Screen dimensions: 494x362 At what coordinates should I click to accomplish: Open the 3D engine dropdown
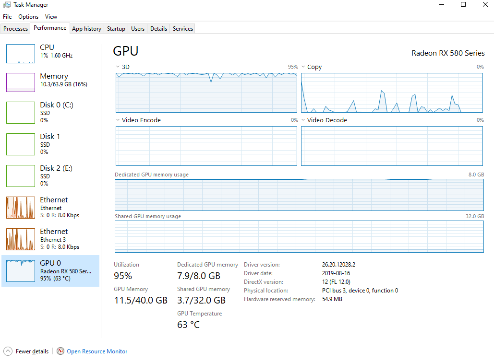pyautogui.click(x=118, y=67)
